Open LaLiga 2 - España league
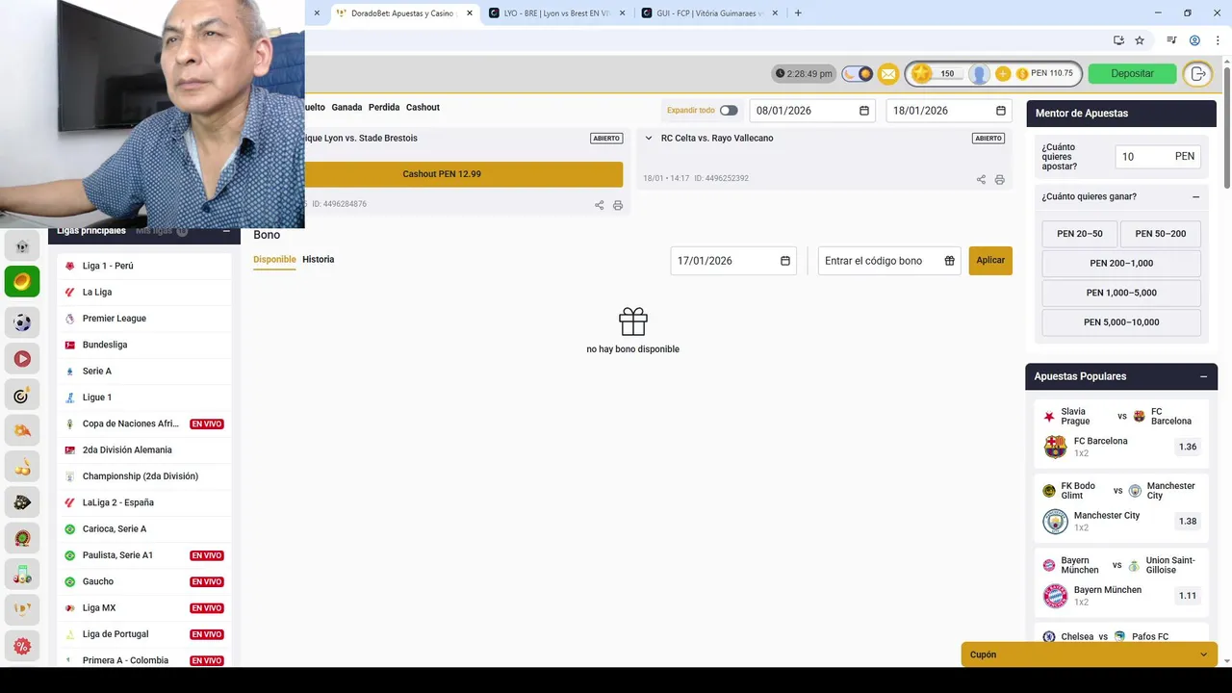The height and width of the screenshot is (693, 1232). coord(144,502)
